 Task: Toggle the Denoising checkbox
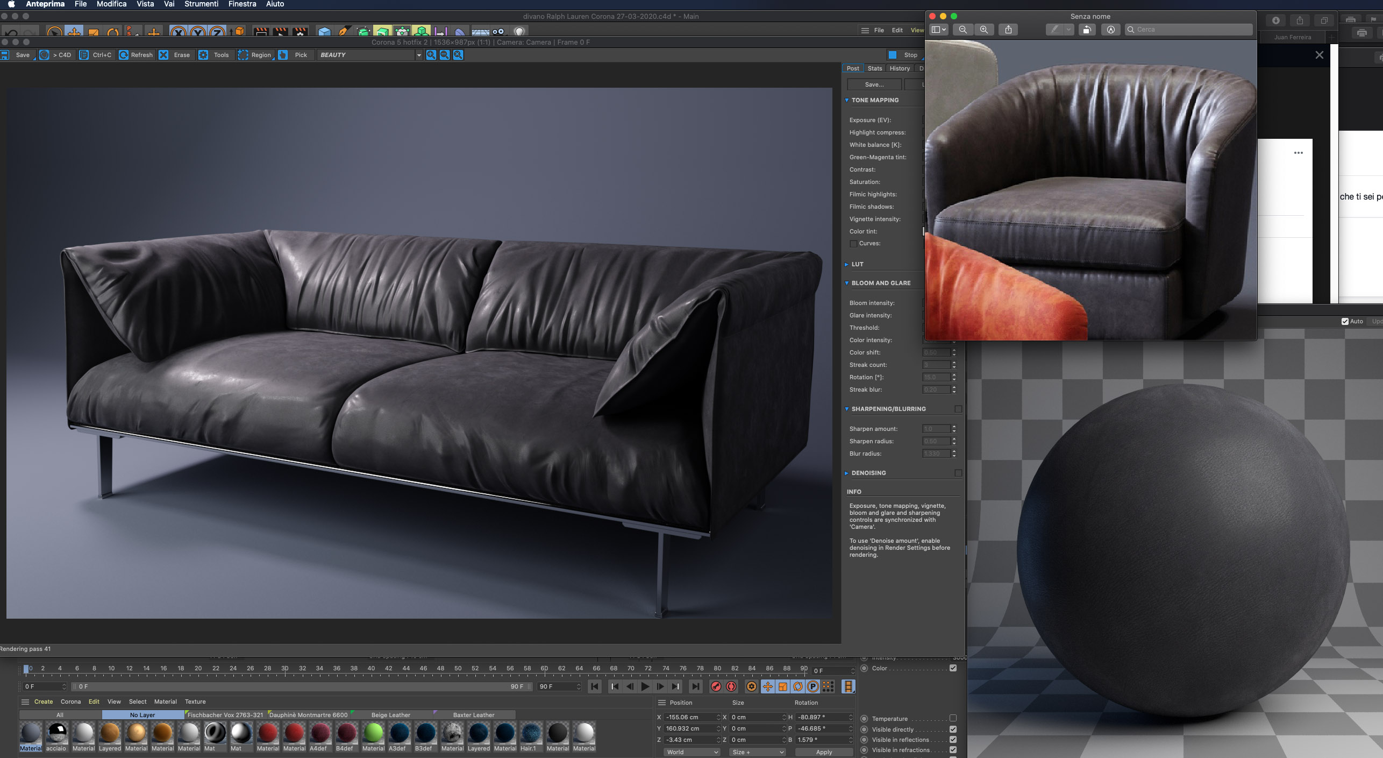[x=958, y=473]
